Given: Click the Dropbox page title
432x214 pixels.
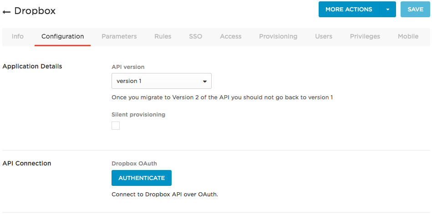Looking at the screenshot, I should point(35,11).
